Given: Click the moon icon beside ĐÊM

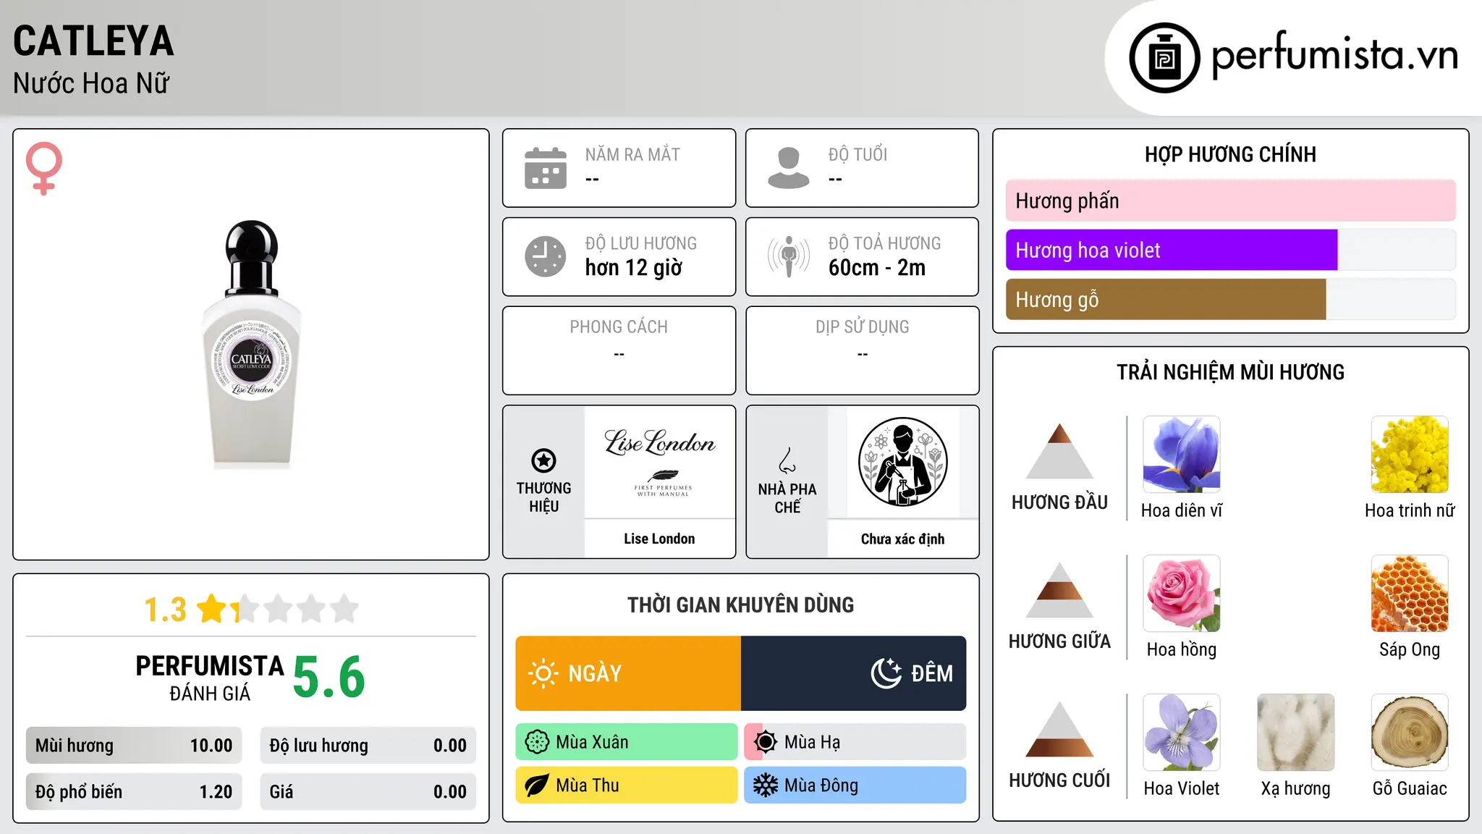Looking at the screenshot, I should point(886,673).
